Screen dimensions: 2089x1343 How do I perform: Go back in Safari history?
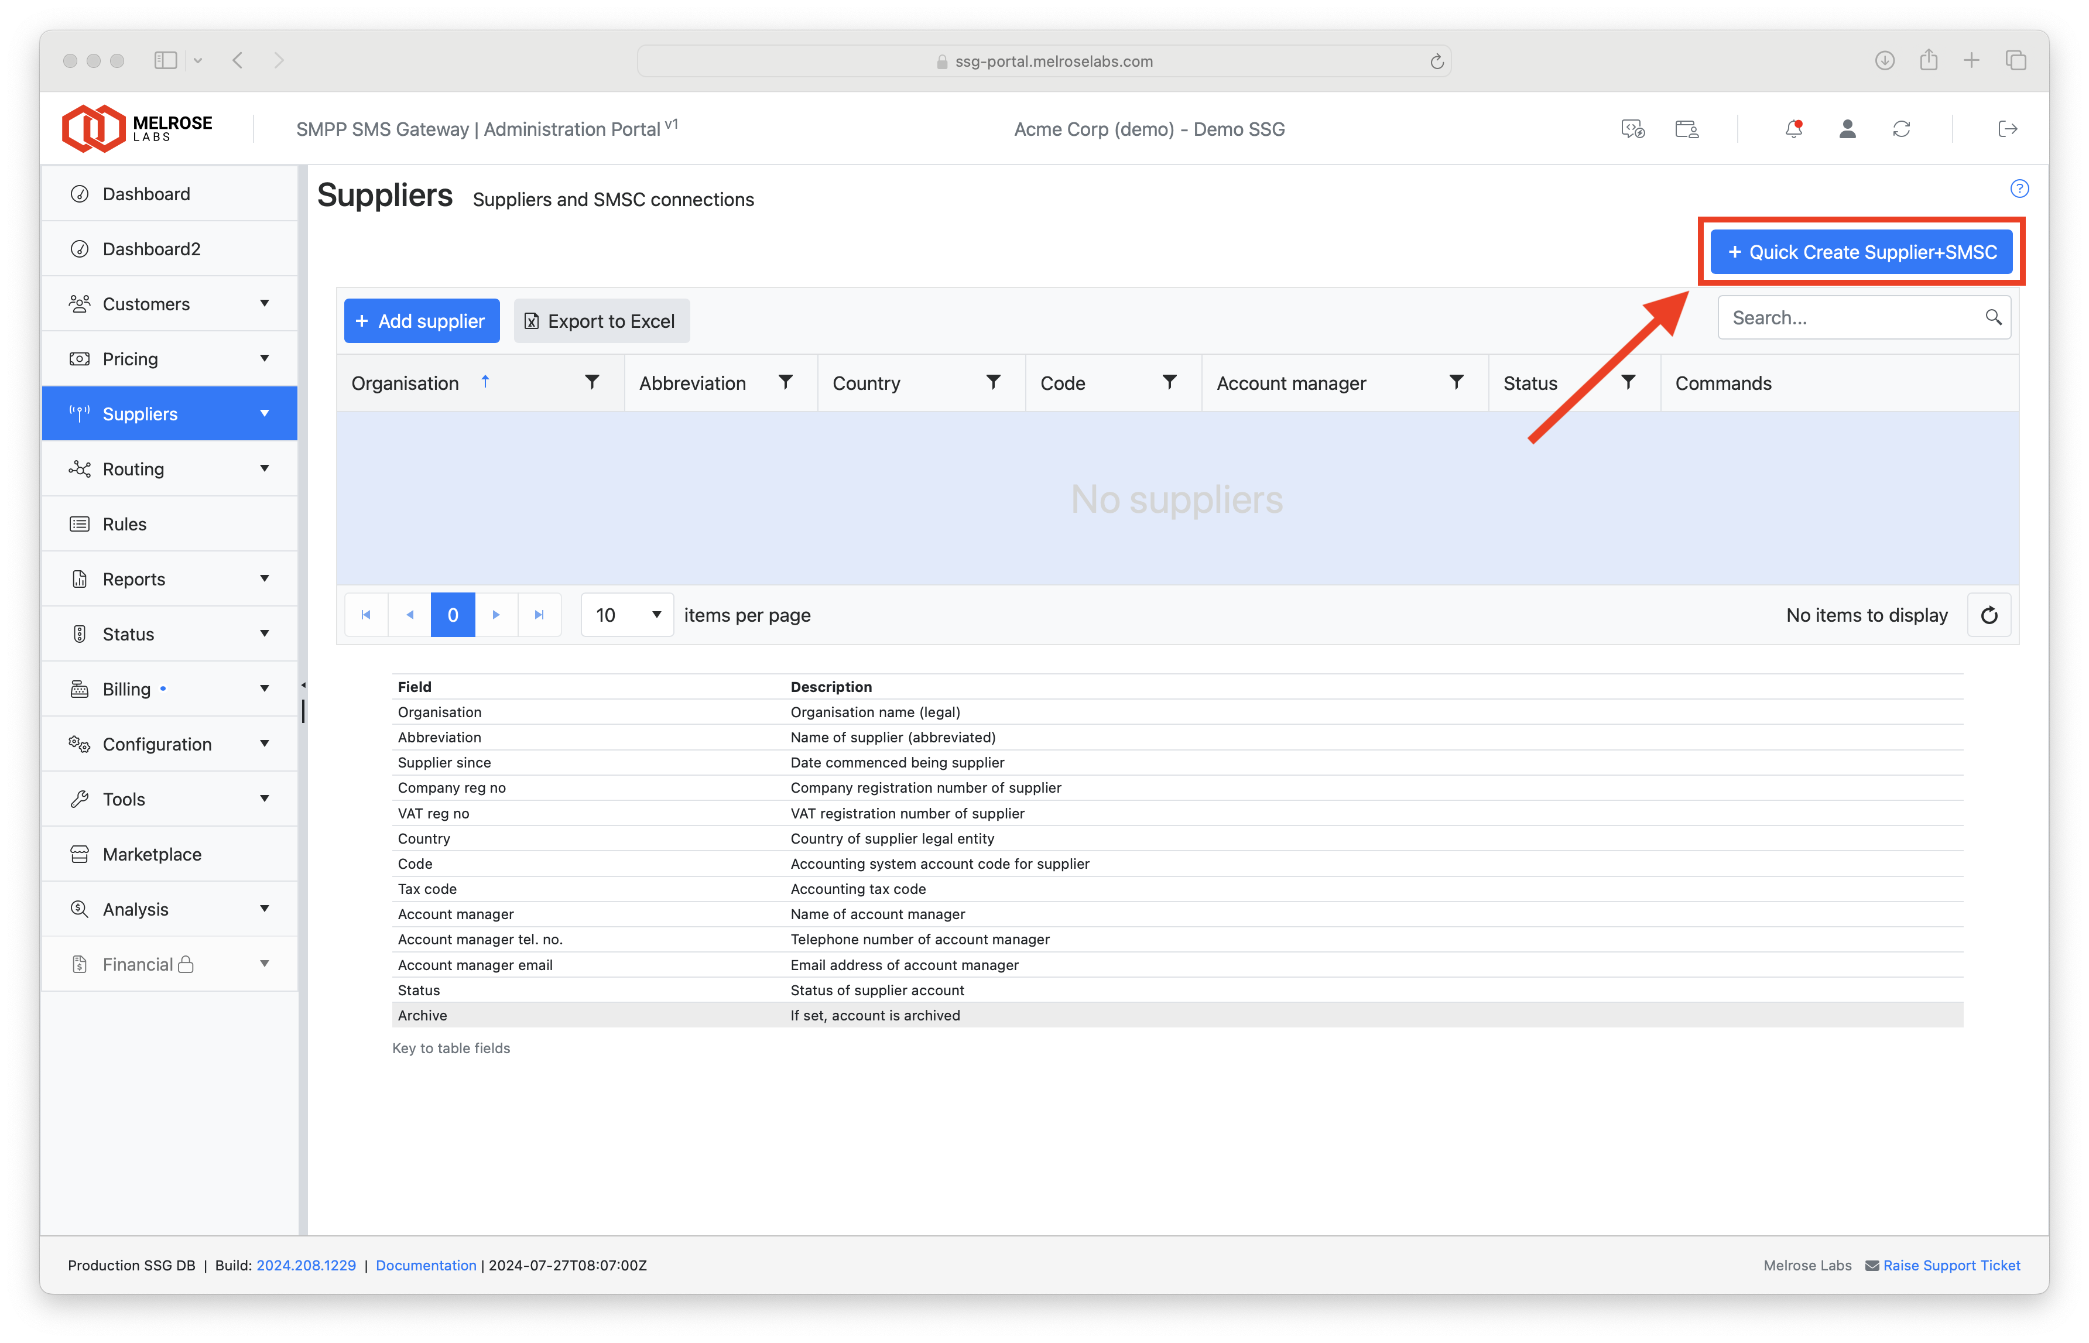(x=238, y=60)
